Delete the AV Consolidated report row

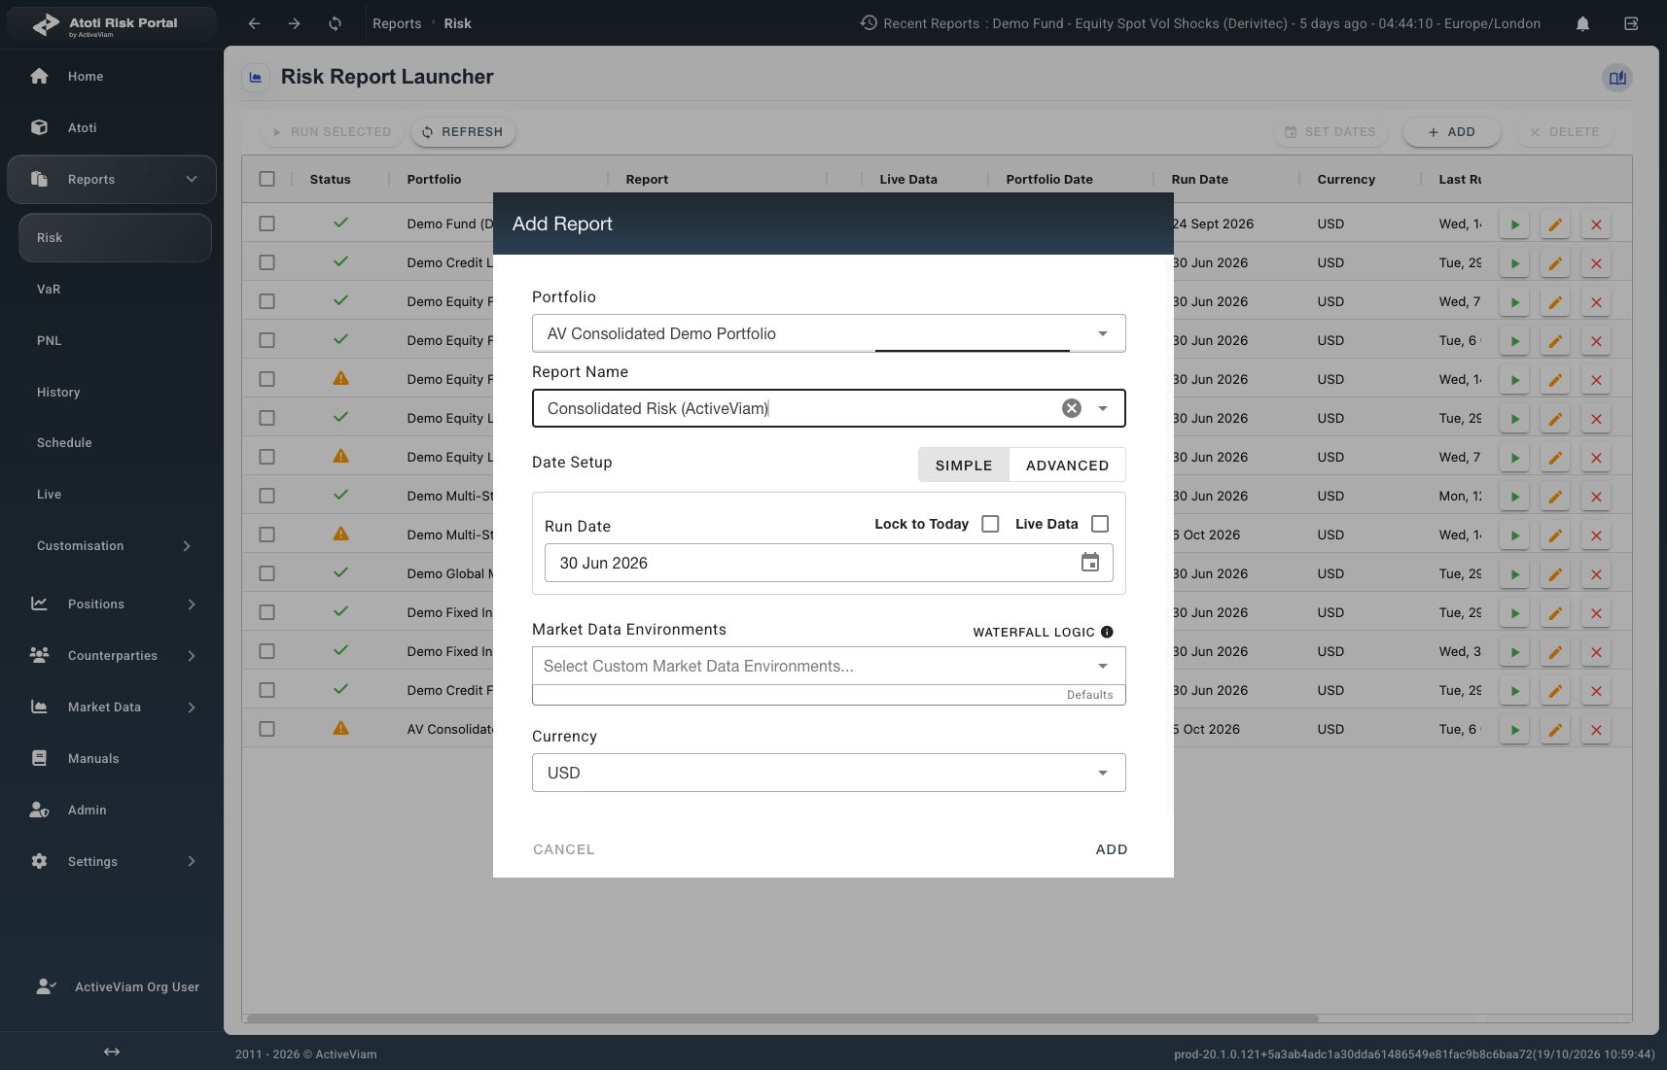(1596, 730)
